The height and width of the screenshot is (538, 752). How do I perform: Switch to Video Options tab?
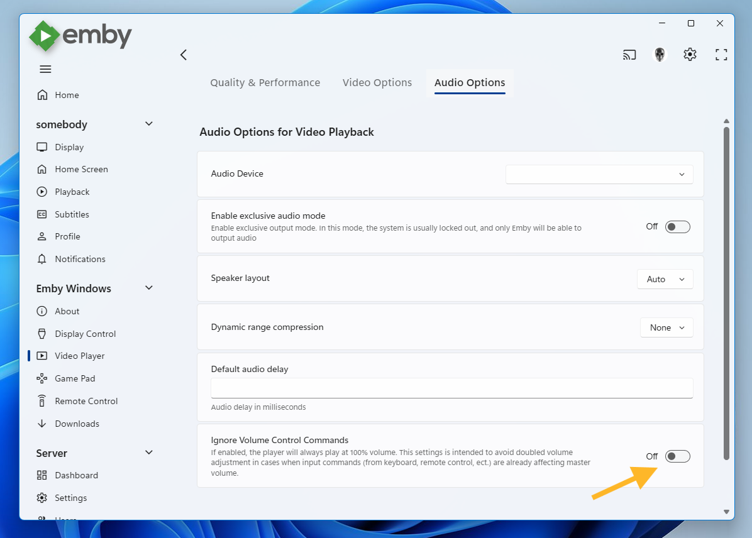[x=377, y=82]
